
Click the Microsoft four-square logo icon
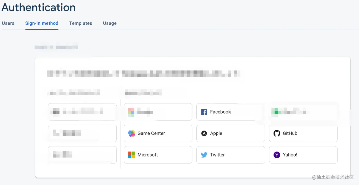point(132,155)
